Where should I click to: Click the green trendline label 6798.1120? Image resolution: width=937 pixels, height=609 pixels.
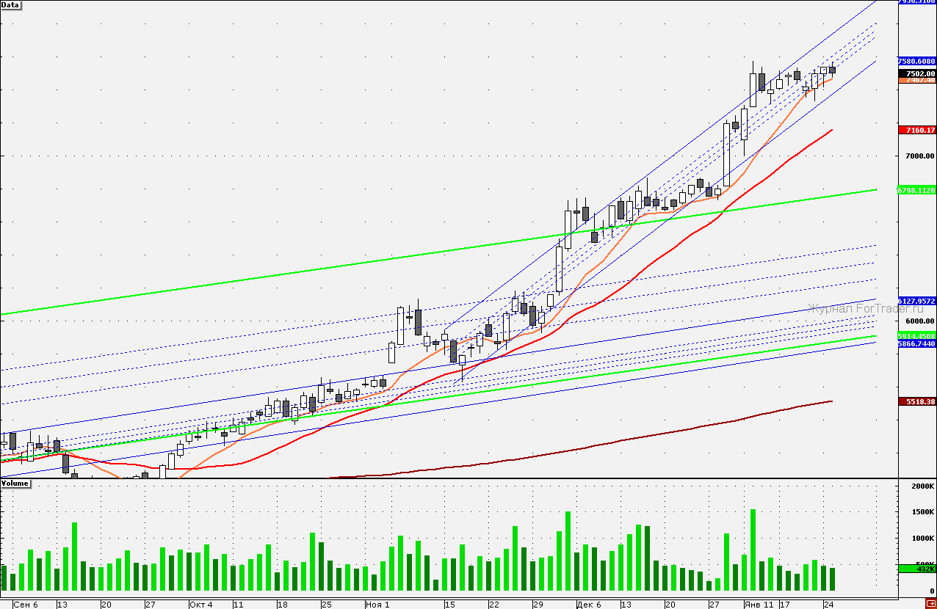[917, 190]
